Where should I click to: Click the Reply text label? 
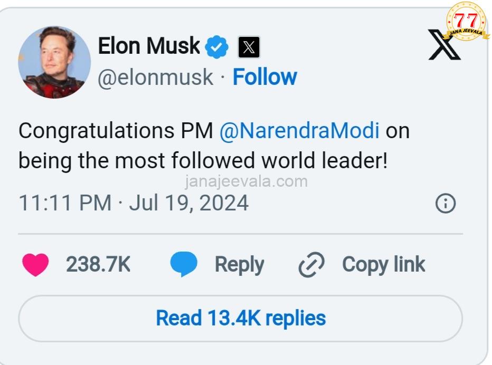239,265
